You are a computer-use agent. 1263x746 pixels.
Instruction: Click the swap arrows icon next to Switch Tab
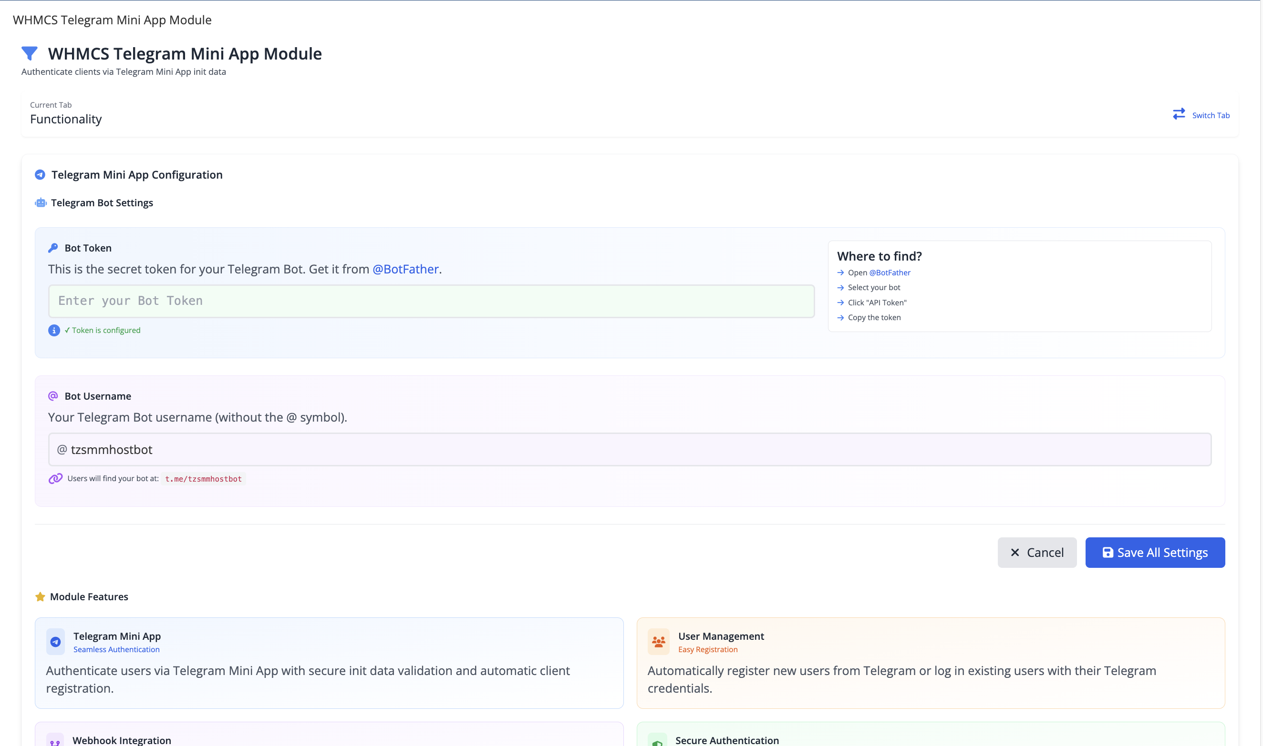(x=1179, y=114)
